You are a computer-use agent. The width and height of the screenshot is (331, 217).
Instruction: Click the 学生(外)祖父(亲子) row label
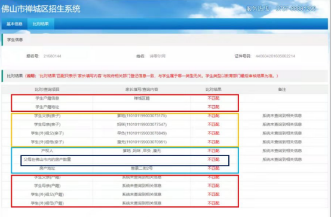point(47,133)
